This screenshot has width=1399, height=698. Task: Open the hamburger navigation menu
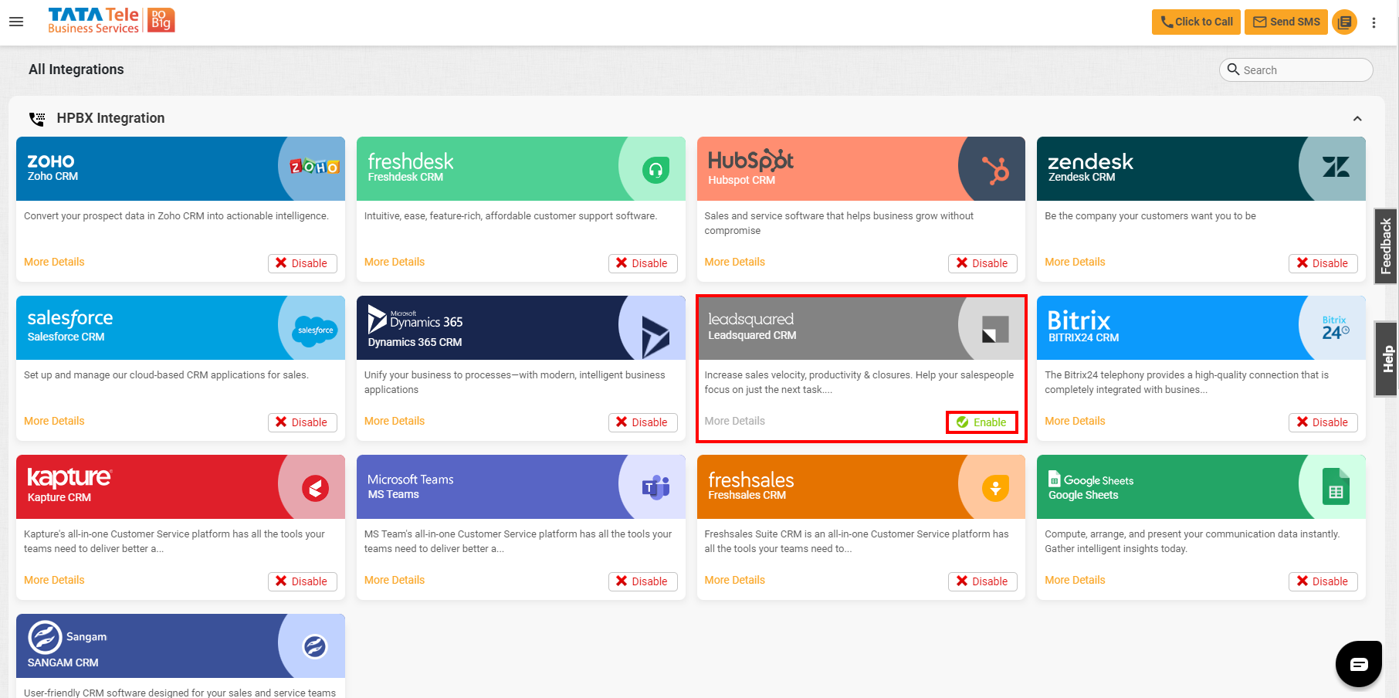[x=16, y=22]
